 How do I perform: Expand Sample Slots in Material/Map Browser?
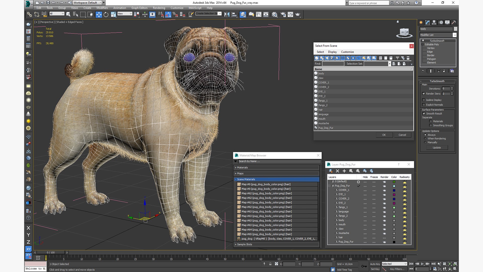point(276,245)
